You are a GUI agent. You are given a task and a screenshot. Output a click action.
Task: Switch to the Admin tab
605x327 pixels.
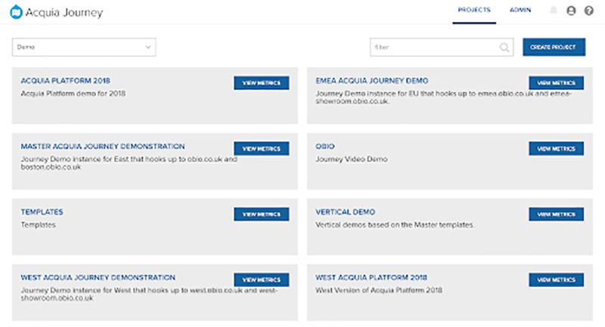click(x=520, y=11)
